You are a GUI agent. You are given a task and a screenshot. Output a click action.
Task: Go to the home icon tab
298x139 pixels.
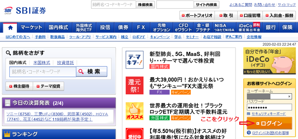10,28
